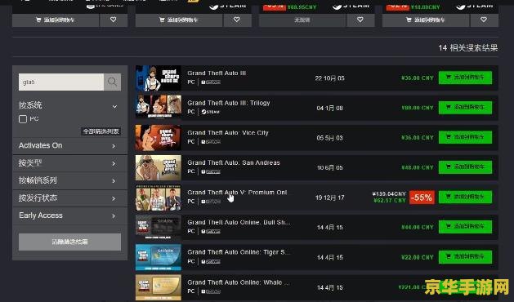Screen dimensions: 514x302
Task: Expand the Early Access filter
Action: 69,215
